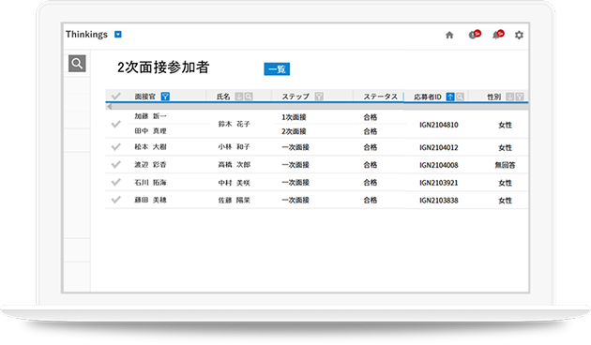Click the left arrow of horizontal scrollbar

pos(110,107)
